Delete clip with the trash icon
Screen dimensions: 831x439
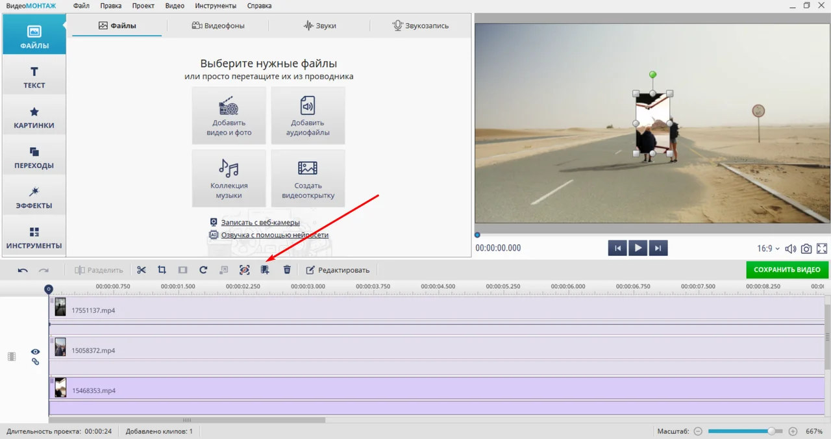pos(287,270)
